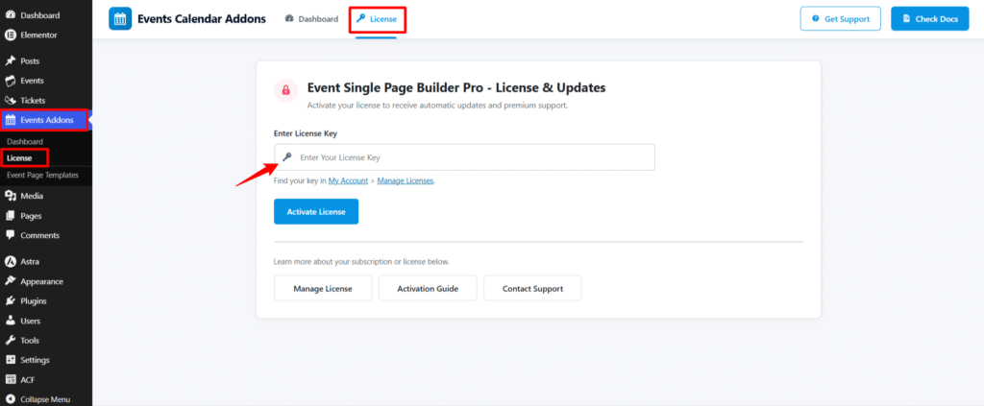
Task: Click the Plugins plug icon
Action: coord(10,300)
